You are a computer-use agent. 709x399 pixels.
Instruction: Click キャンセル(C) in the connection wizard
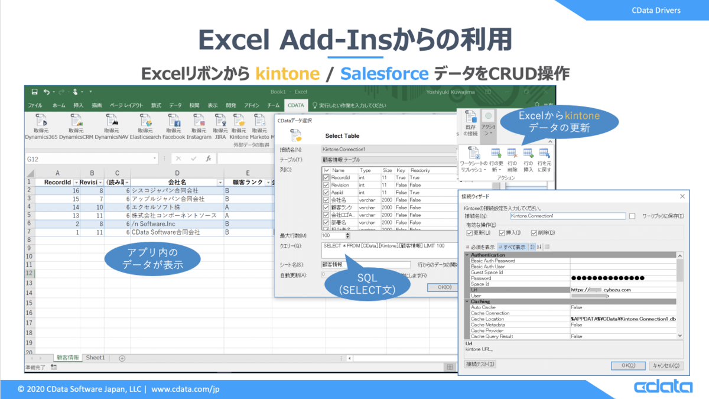pos(666,366)
